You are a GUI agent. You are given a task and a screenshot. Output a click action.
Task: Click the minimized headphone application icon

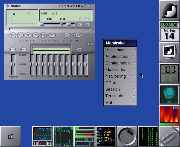pyautogui.click(x=11, y=136)
